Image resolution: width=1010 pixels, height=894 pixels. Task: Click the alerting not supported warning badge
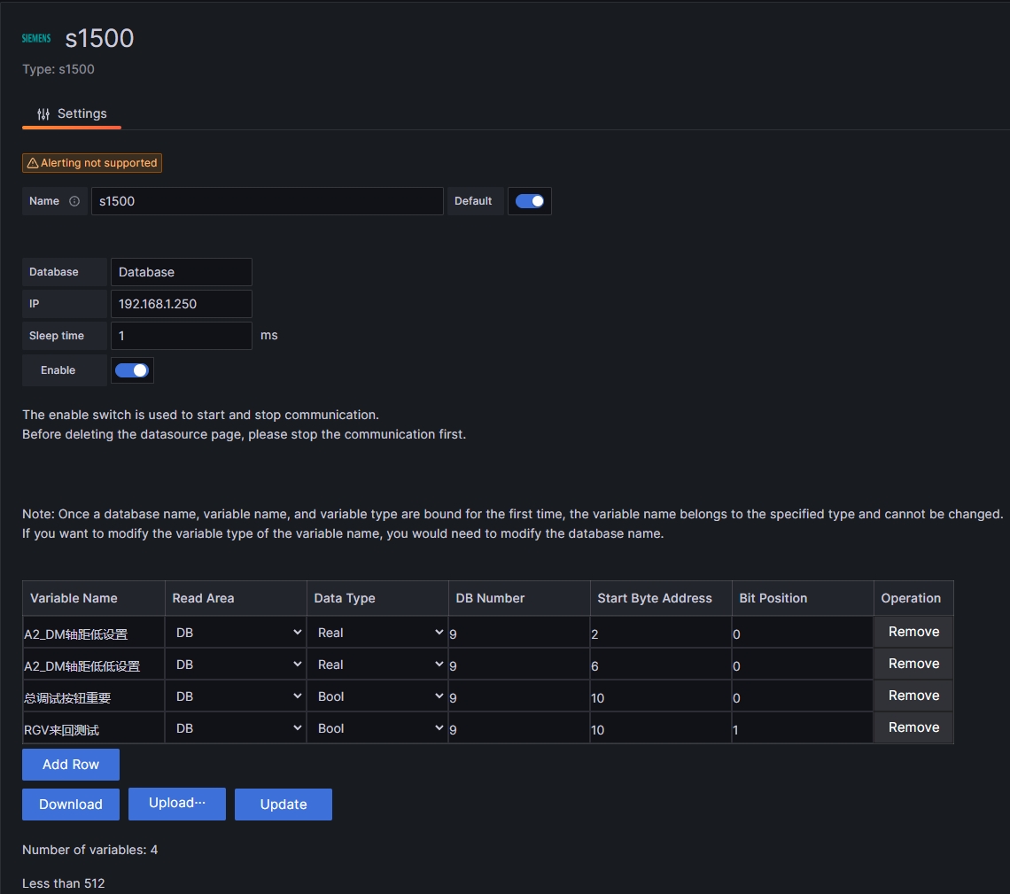[x=92, y=163]
